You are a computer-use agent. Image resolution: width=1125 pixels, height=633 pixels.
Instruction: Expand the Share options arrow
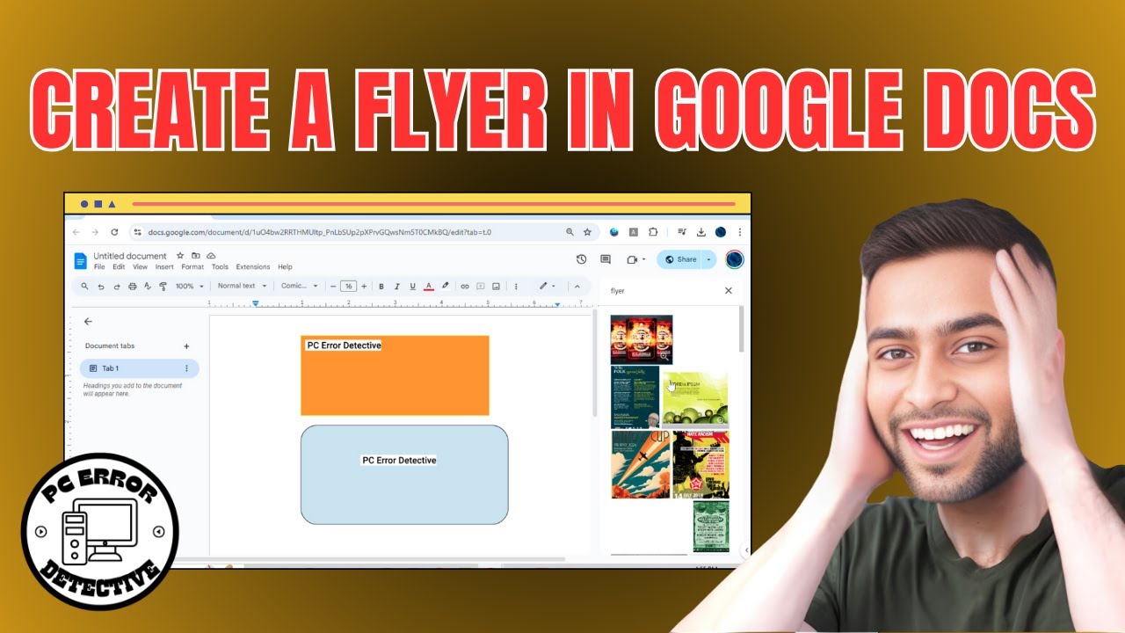pyautogui.click(x=710, y=259)
